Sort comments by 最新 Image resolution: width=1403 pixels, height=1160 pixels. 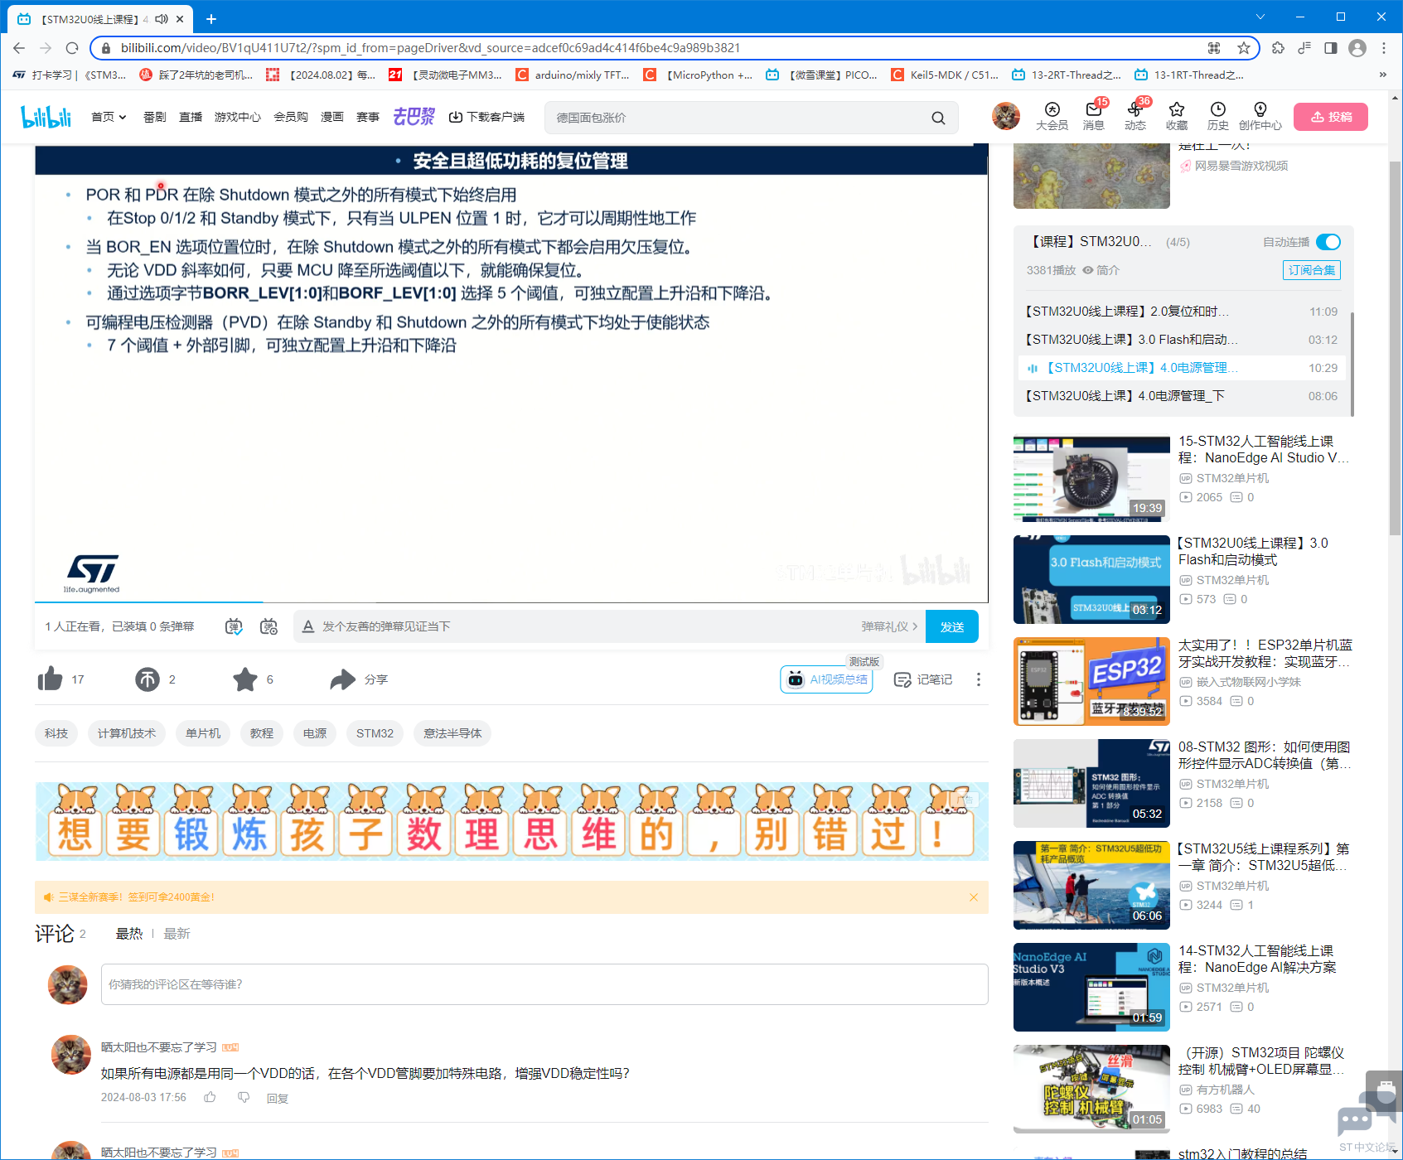pos(177,934)
